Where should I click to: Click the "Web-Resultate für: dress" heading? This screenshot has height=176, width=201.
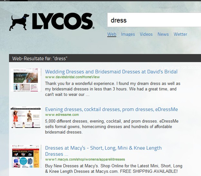(x=40, y=59)
